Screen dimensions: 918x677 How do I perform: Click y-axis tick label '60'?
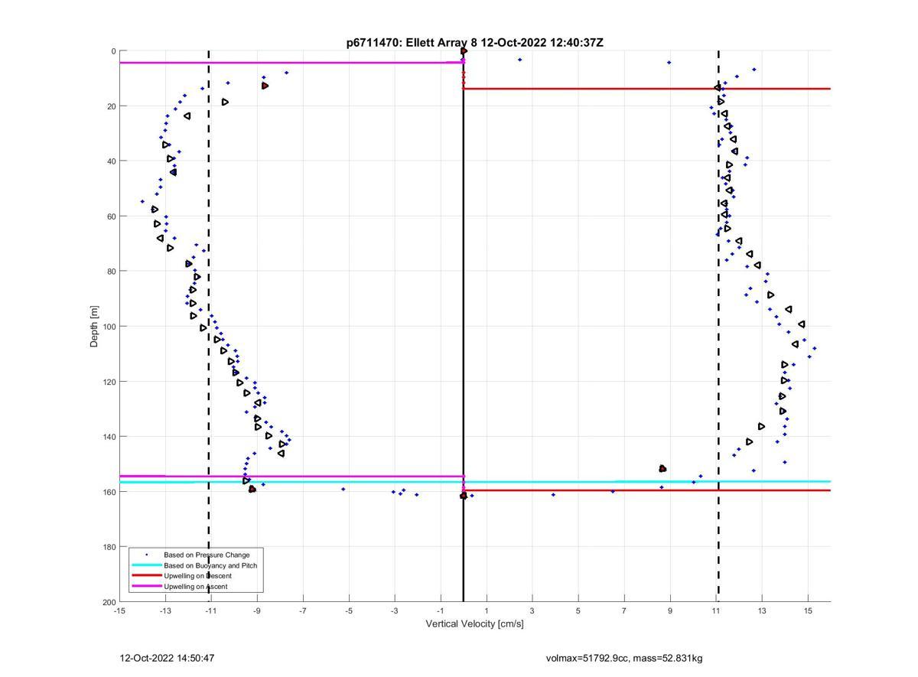tap(111, 216)
